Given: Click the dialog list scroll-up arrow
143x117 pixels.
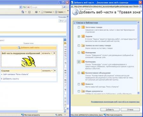Looking at the screenshot, I should 138,22.
